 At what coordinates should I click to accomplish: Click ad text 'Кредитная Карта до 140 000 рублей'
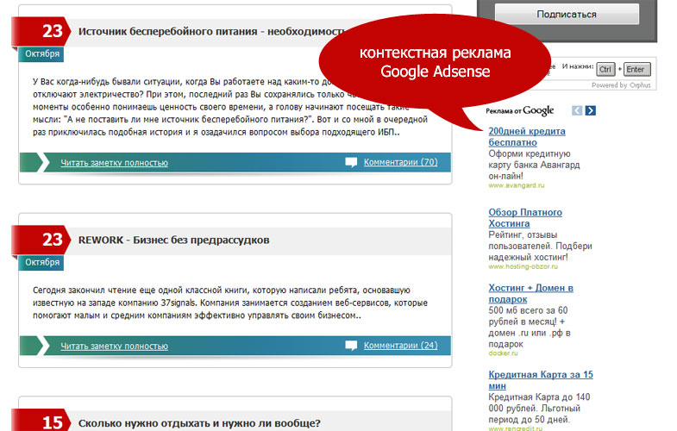[x=539, y=408]
